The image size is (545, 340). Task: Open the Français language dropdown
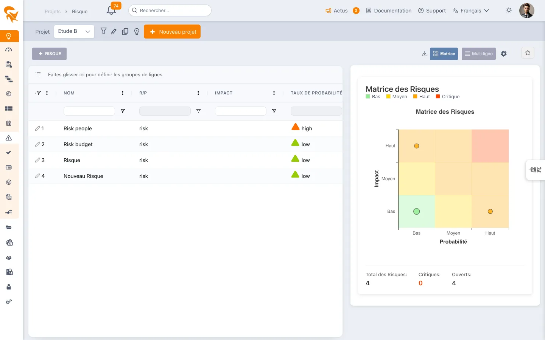tap(471, 11)
